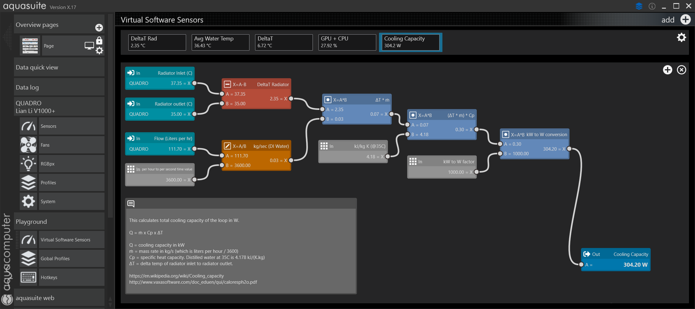Click the comment note icon
Screen dimensions: 695x309
pos(131,204)
